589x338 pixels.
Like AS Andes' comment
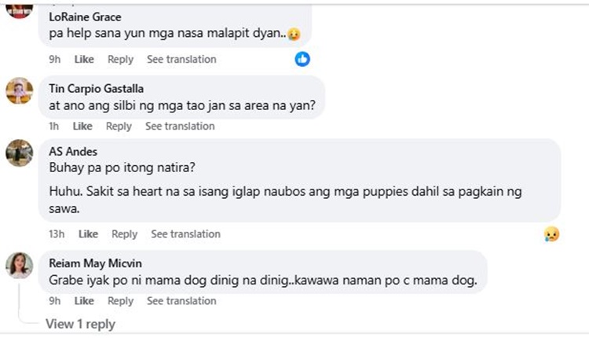click(x=88, y=233)
